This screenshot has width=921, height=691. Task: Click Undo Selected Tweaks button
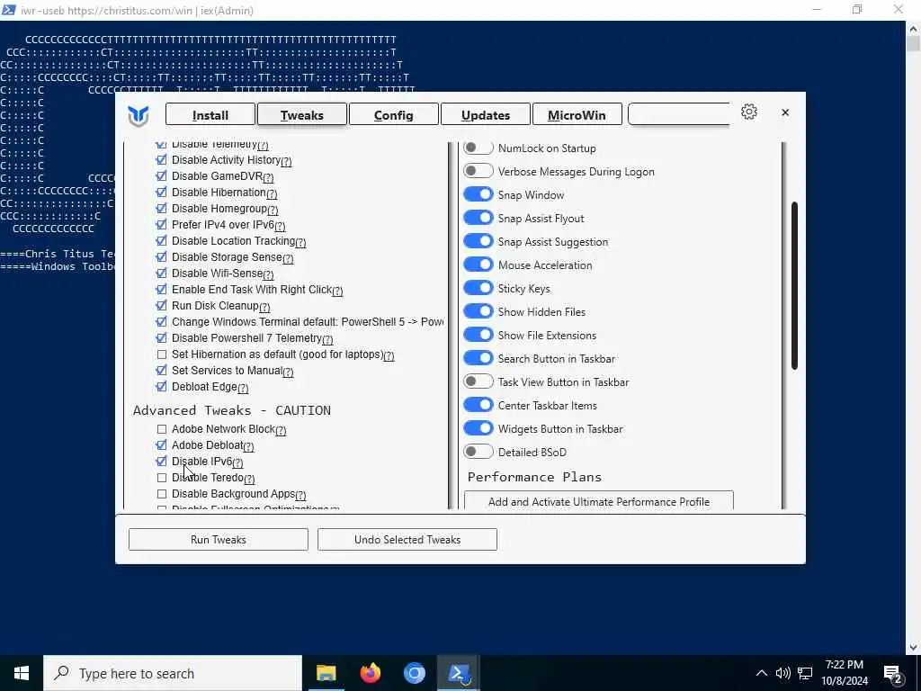(x=407, y=540)
